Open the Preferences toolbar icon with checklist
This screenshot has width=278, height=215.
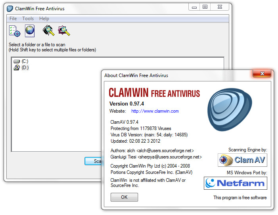click(x=15, y=31)
